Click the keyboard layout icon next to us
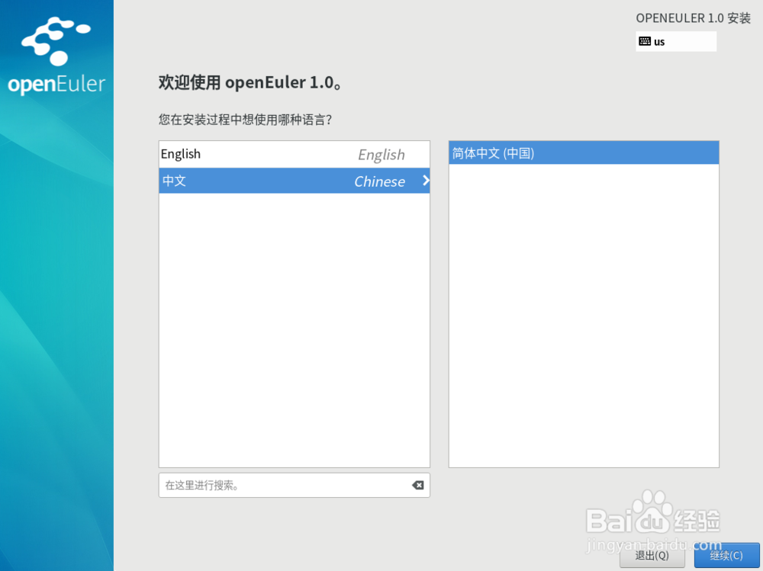763x571 pixels. (x=645, y=41)
